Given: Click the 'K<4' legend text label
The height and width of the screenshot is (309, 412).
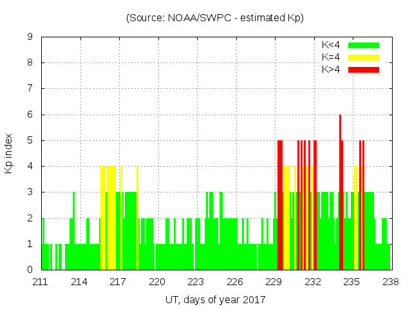Looking at the screenshot, I should (x=331, y=45).
